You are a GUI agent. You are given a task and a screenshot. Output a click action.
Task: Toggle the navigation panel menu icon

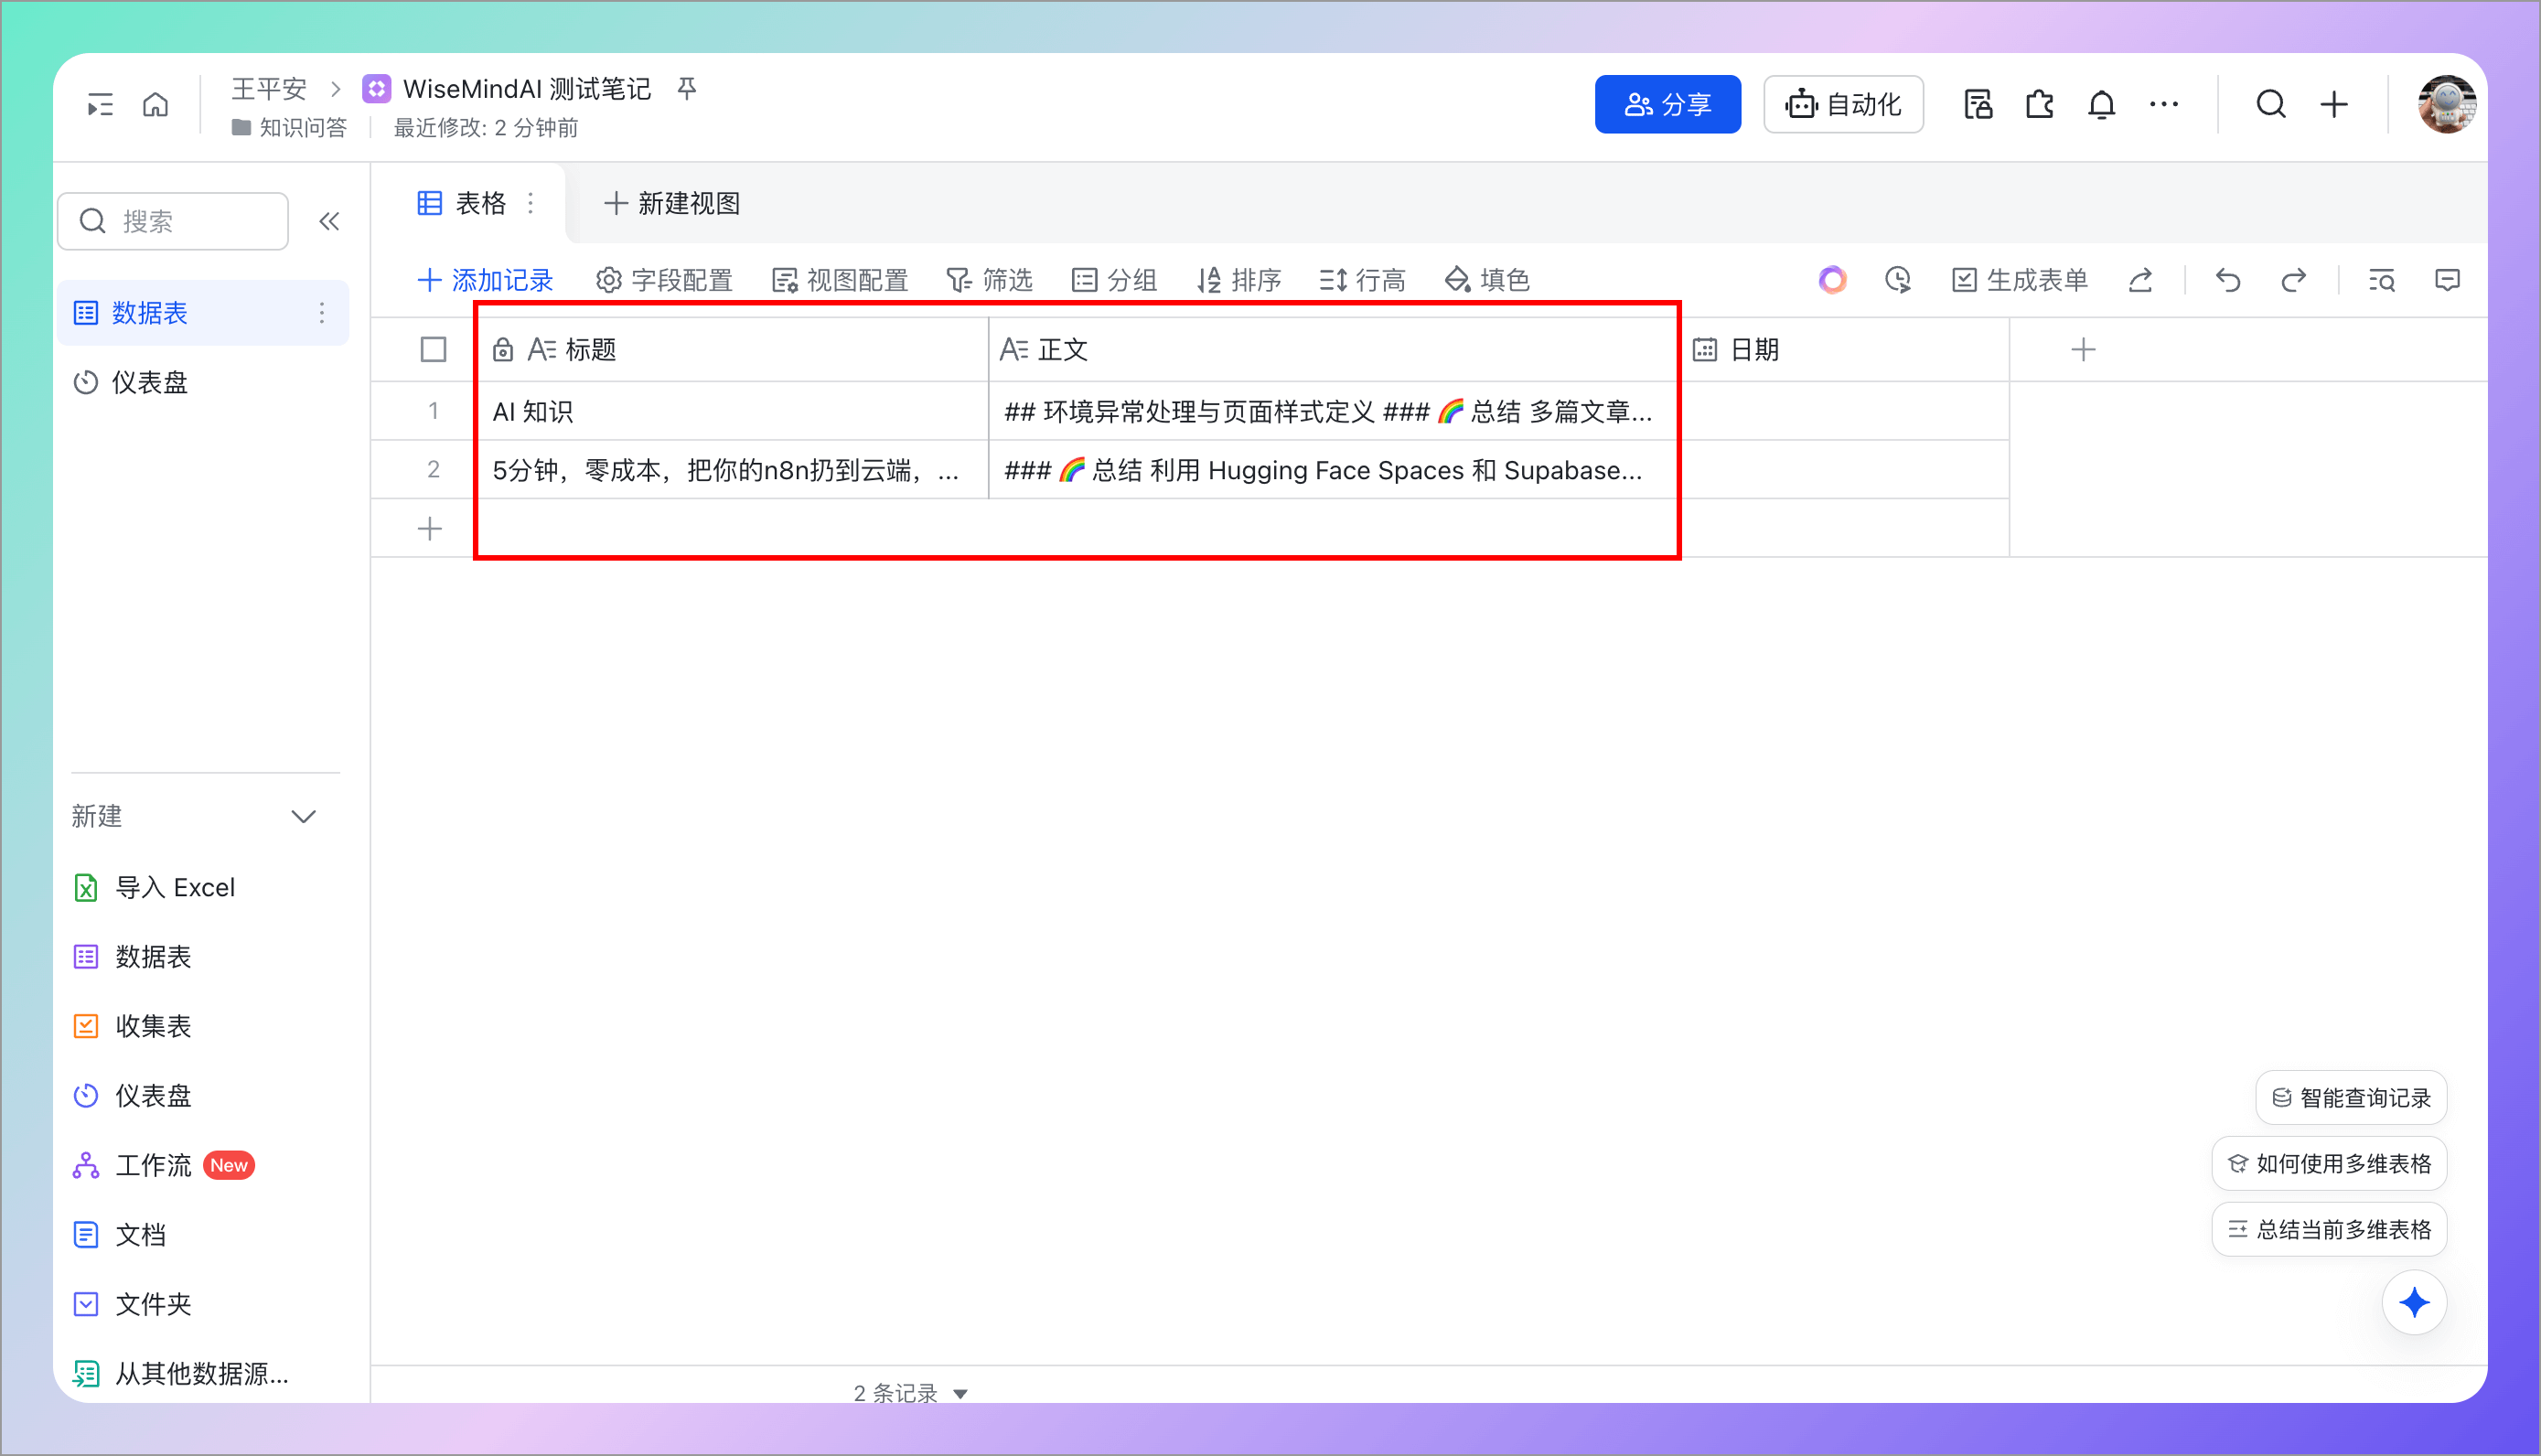100,104
